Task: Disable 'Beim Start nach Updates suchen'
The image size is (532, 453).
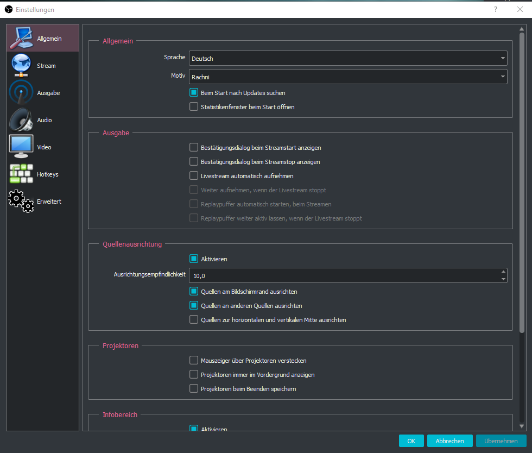Action: 194,93
